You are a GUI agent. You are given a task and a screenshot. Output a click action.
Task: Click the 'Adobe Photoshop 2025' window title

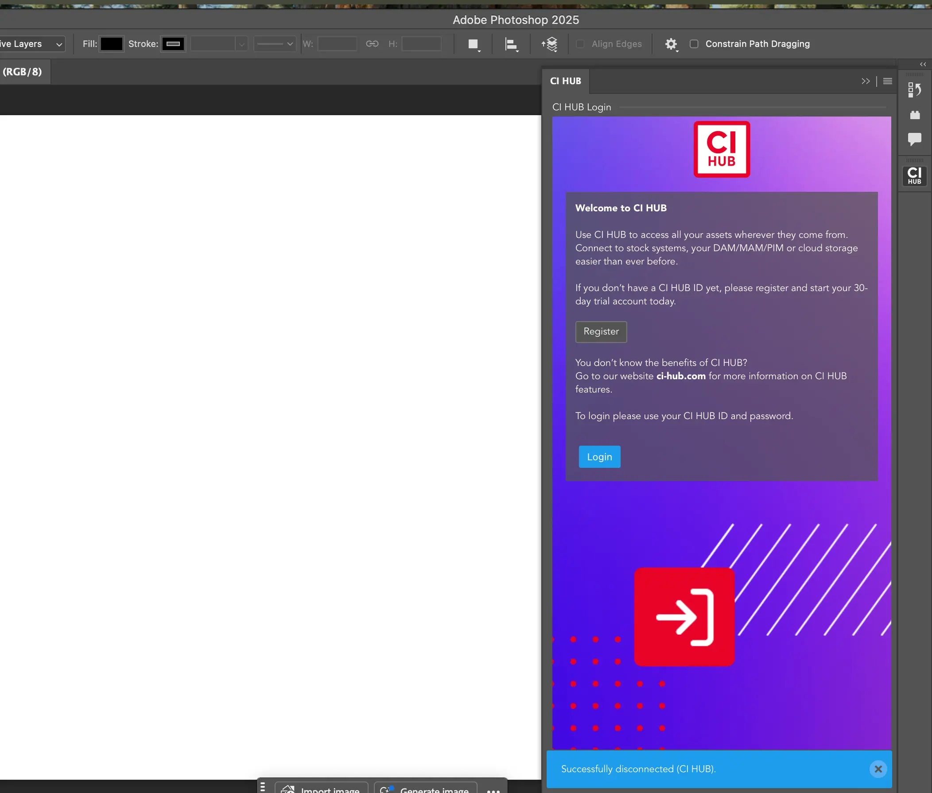pyautogui.click(x=516, y=20)
